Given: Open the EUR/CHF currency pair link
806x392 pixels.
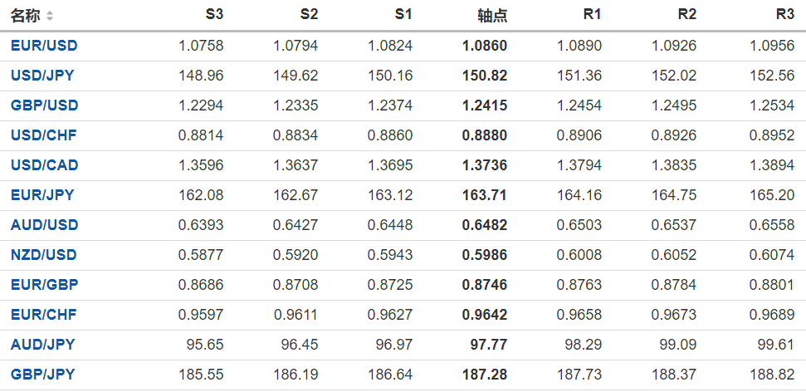Looking at the screenshot, I should click(x=44, y=315).
